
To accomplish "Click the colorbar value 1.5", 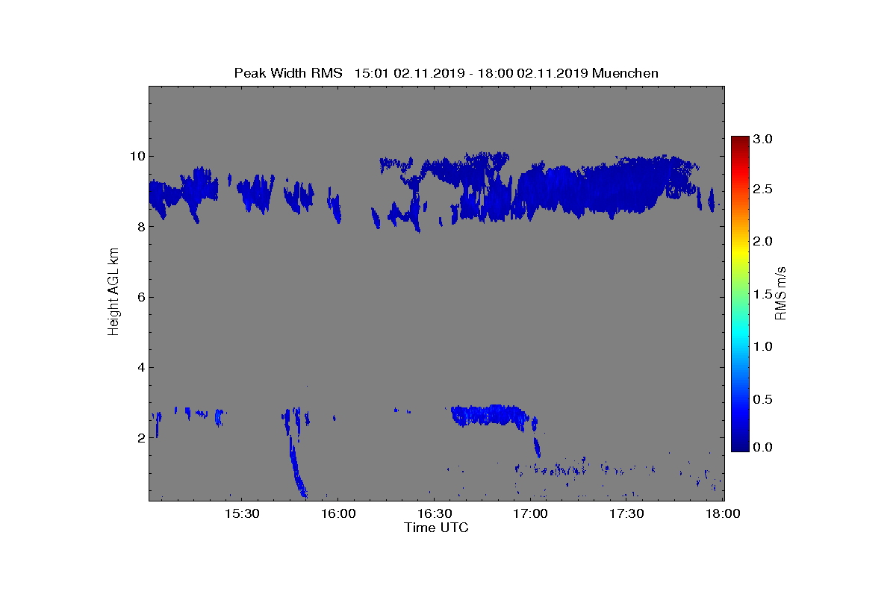I will (x=763, y=294).
